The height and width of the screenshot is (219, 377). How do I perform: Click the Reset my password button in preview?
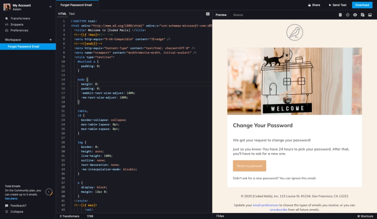(x=249, y=166)
